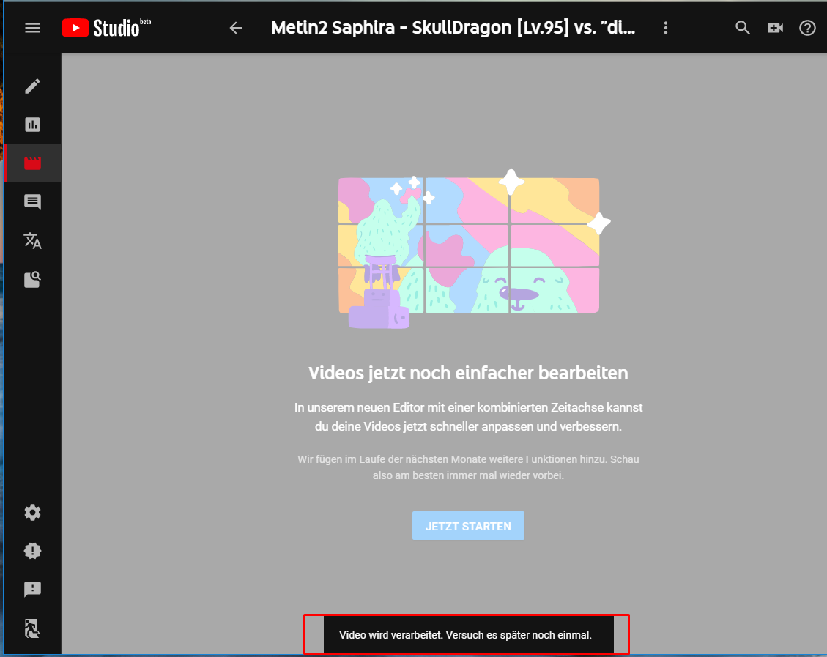Image resolution: width=827 pixels, height=657 pixels.
Task: Open video analytics bar chart icon
Action: click(33, 125)
